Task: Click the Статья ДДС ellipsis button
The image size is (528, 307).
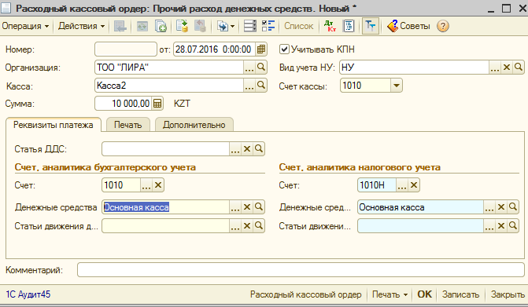Action: tap(235, 149)
